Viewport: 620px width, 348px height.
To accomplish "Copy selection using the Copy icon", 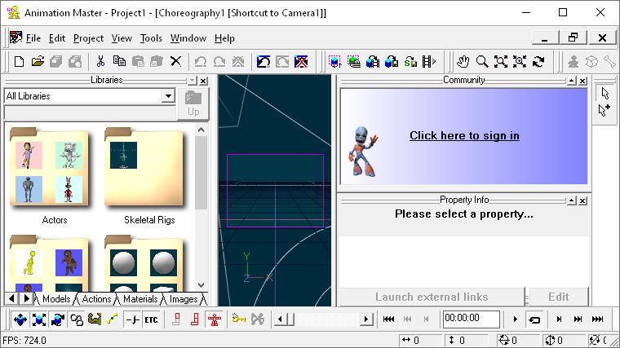I will click(119, 62).
